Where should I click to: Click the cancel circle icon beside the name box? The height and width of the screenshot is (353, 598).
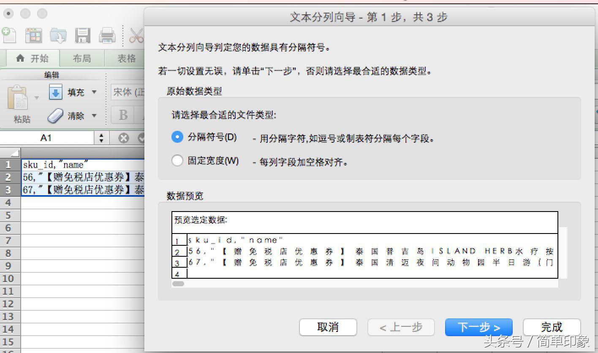click(x=122, y=137)
